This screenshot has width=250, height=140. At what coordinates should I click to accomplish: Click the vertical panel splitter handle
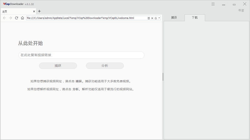tap(163, 77)
